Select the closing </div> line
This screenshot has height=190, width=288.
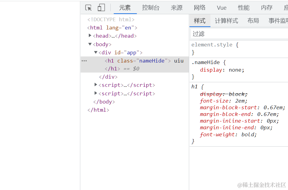tap(108, 77)
